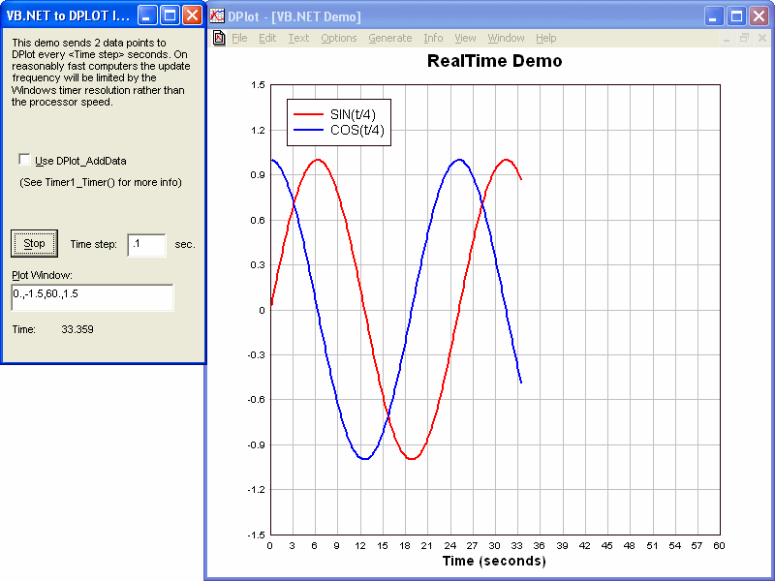Open the Generate menu
Image resolution: width=775 pixels, height=581 pixels.
tap(389, 39)
